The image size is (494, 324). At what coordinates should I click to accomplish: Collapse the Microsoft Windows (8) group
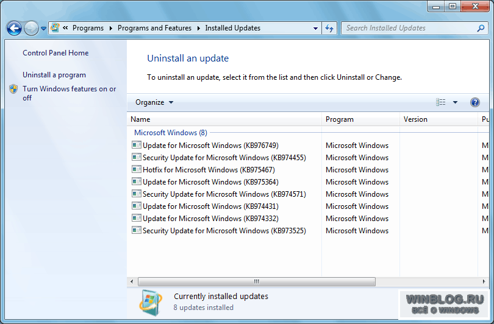[171, 133]
